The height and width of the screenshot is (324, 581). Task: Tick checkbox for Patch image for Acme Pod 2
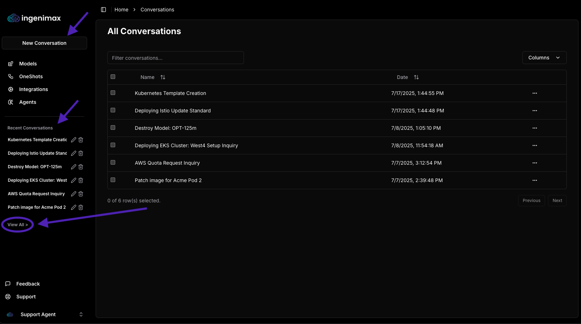click(x=113, y=180)
